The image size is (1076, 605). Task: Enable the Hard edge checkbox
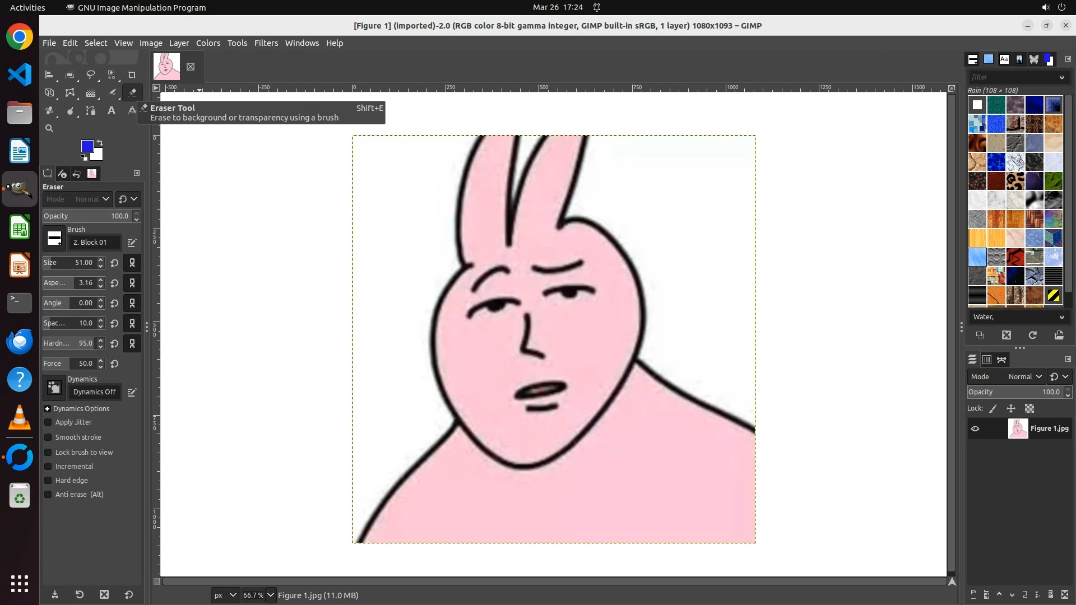[48, 481]
